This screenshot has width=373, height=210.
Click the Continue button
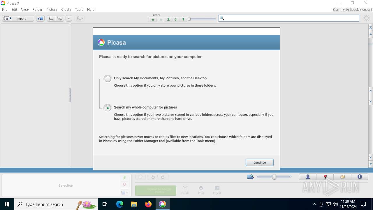[x=259, y=162]
